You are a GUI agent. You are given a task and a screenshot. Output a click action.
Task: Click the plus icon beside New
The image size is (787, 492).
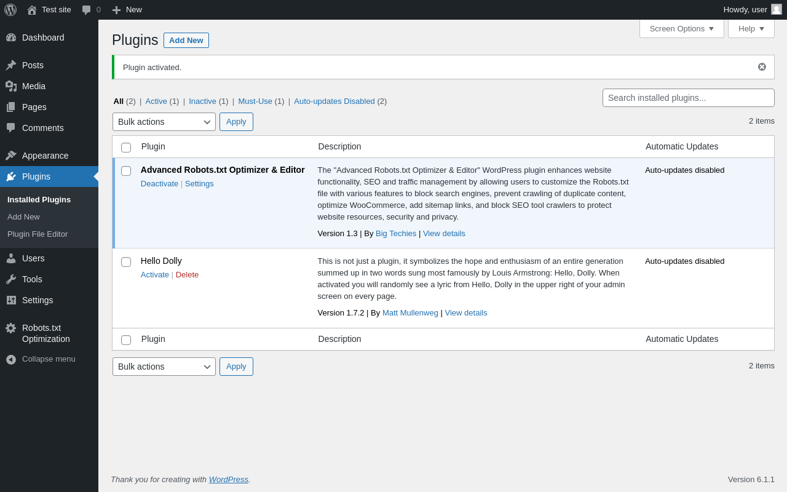[116, 10]
